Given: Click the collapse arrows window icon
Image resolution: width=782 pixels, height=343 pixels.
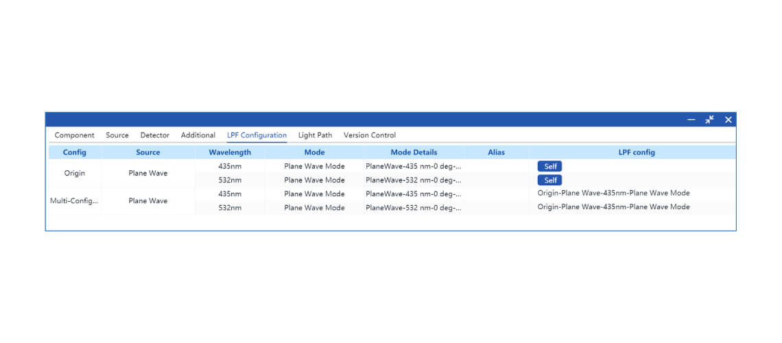Looking at the screenshot, I should tap(709, 120).
